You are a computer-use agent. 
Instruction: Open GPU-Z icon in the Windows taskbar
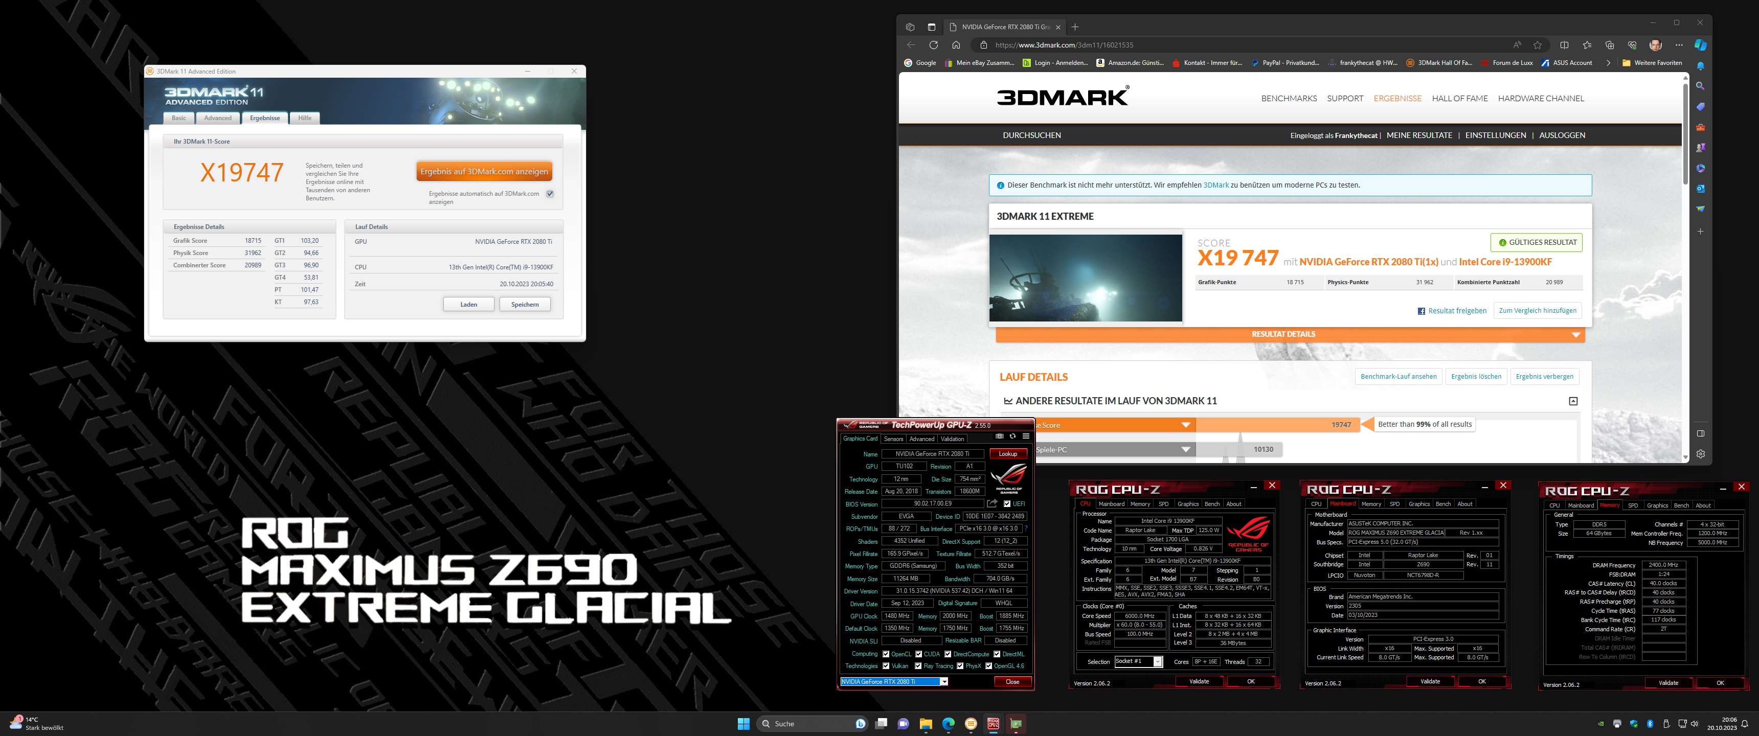[1016, 724]
